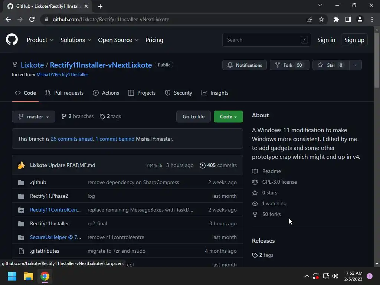Go back using browser back arrow
The height and width of the screenshot is (285, 380).
[8, 19]
